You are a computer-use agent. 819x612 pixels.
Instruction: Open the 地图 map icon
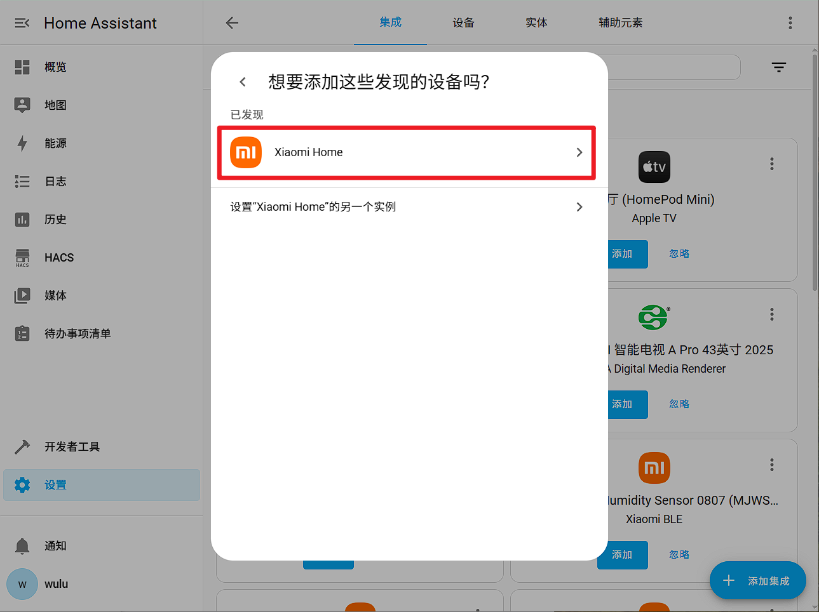(x=22, y=105)
